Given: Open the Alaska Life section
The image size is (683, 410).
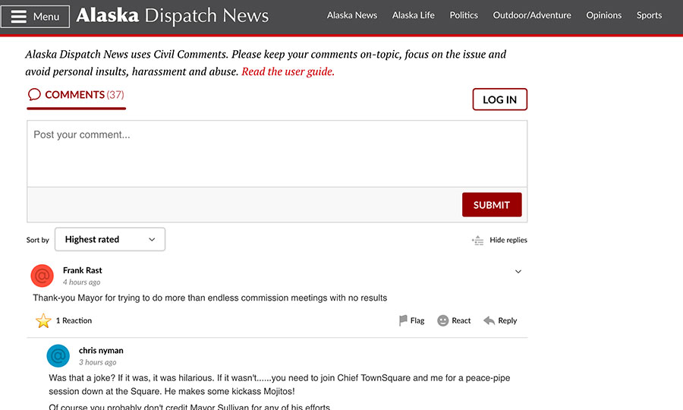Looking at the screenshot, I should click(414, 15).
